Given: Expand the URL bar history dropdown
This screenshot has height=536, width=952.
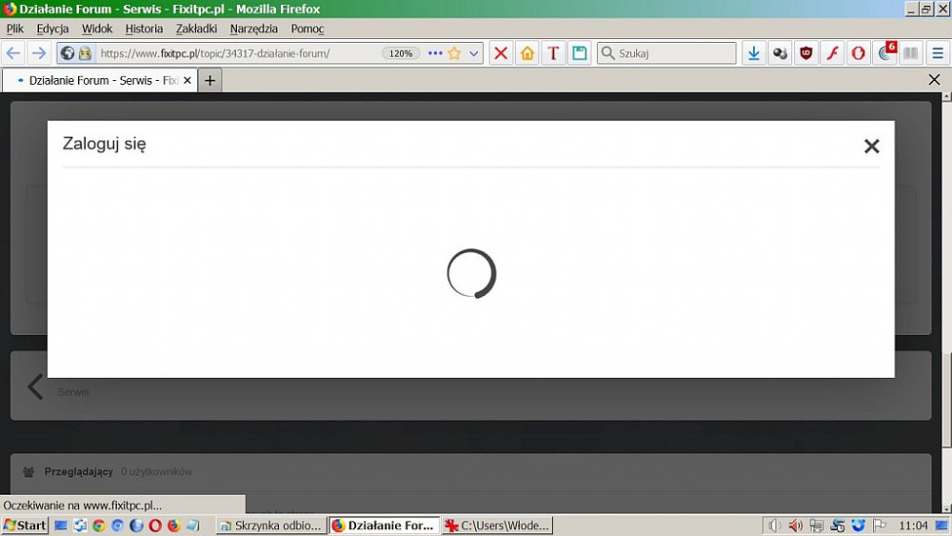Looking at the screenshot, I should click(x=474, y=53).
